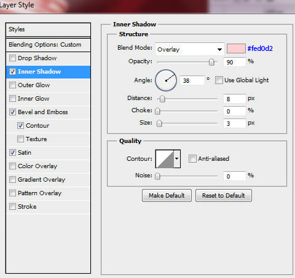This screenshot has height=278, width=295.
Task: Click the Reset to Default button
Action: 224,196
